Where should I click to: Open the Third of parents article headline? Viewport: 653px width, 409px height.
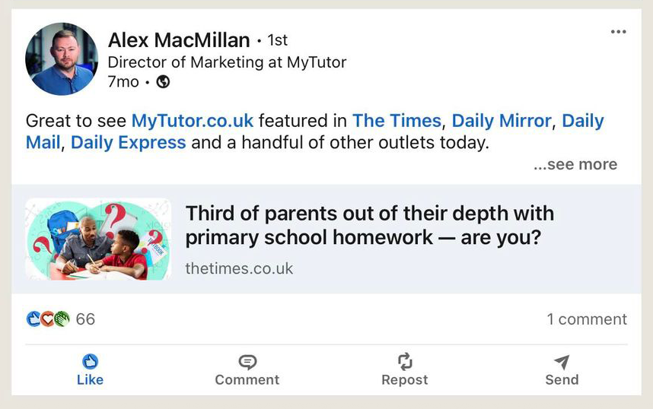point(369,225)
